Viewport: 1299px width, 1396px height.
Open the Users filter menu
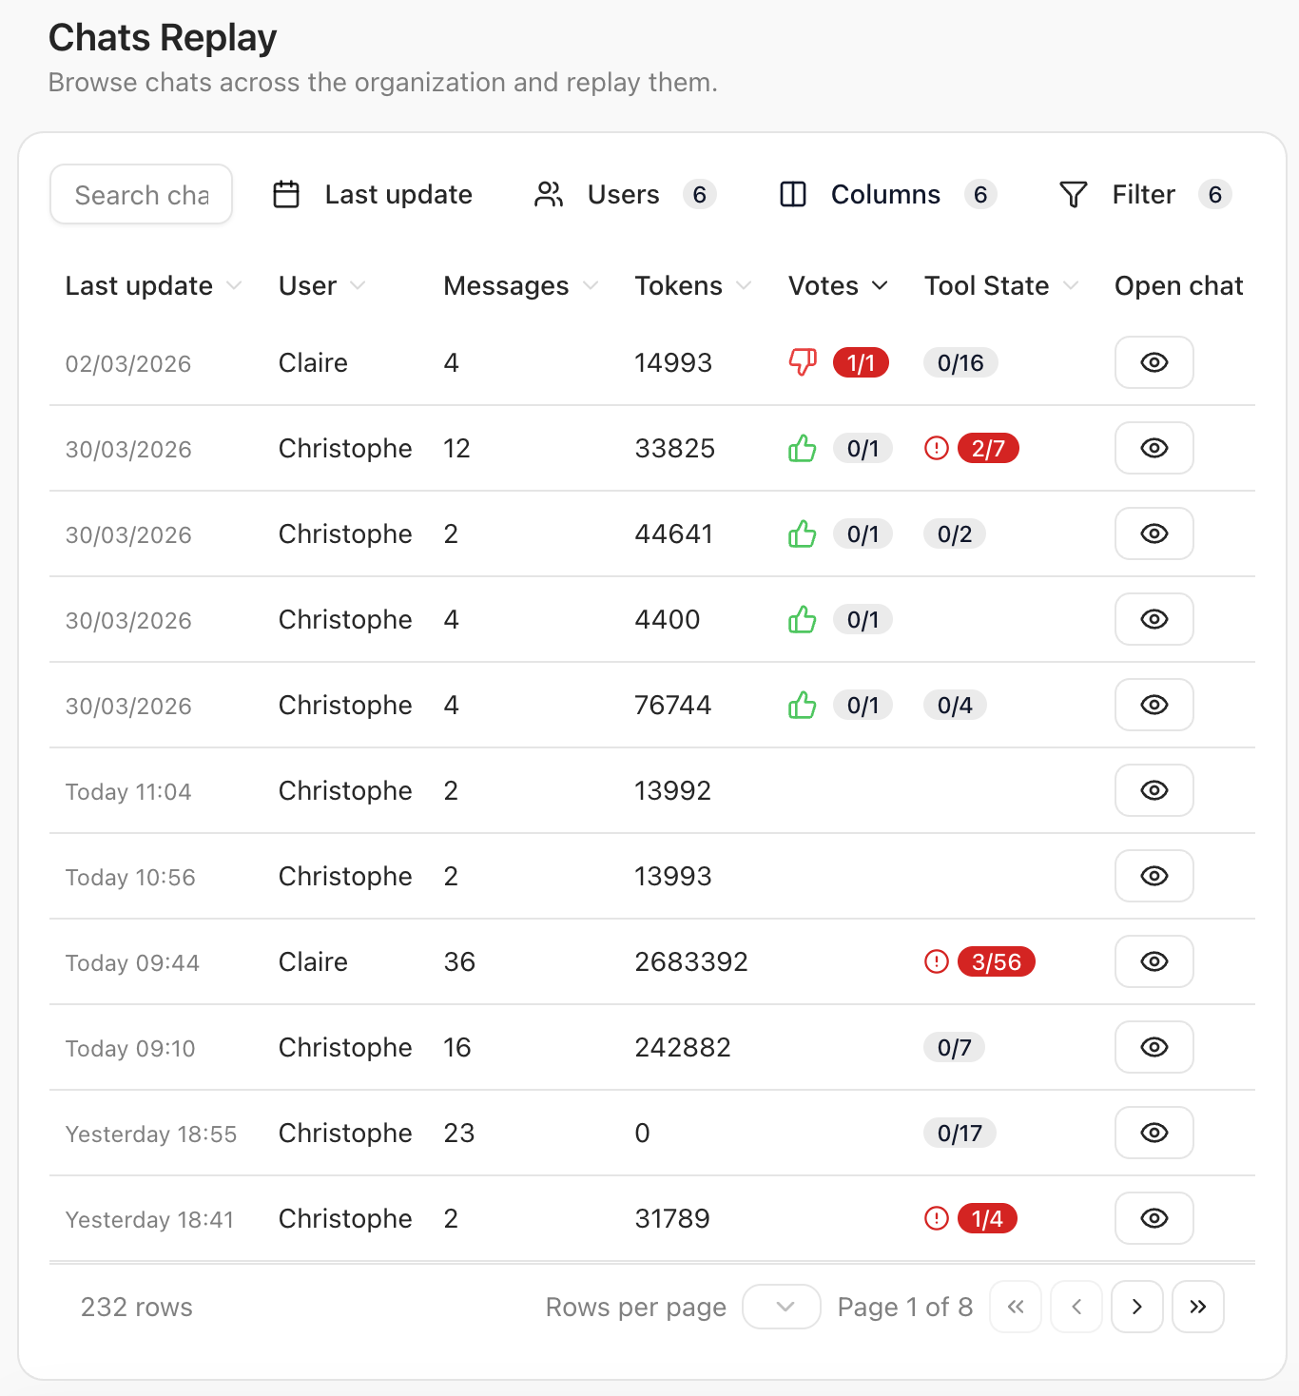pyautogui.click(x=623, y=194)
